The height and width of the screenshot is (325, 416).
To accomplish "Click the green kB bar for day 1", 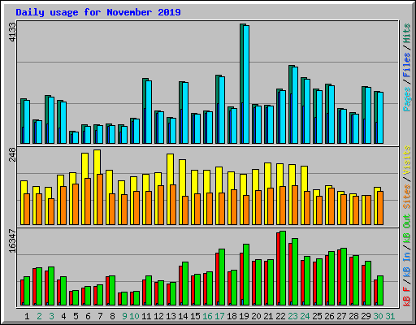I will pyautogui.click(x=27, y=291).
